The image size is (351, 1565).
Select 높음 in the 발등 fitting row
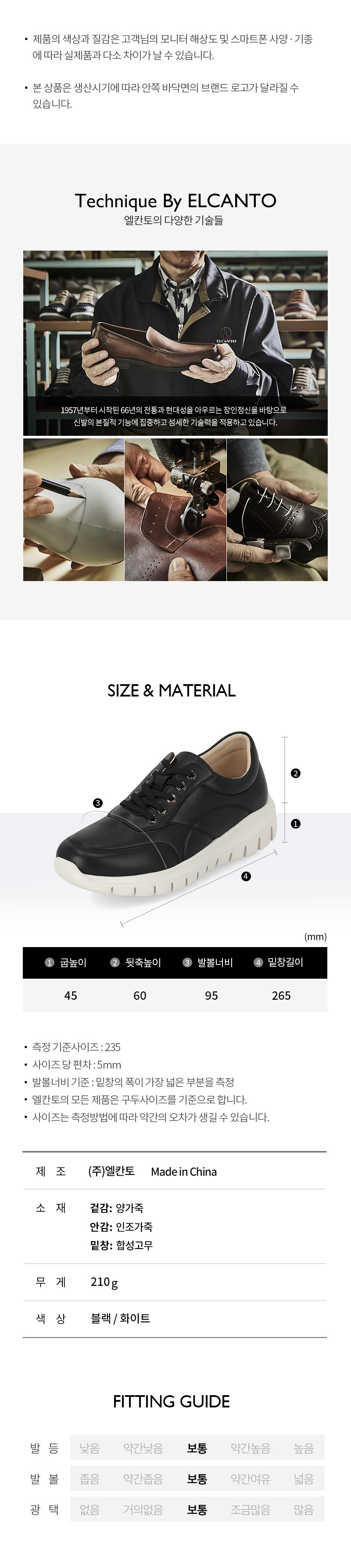(x=304, y=1448)
